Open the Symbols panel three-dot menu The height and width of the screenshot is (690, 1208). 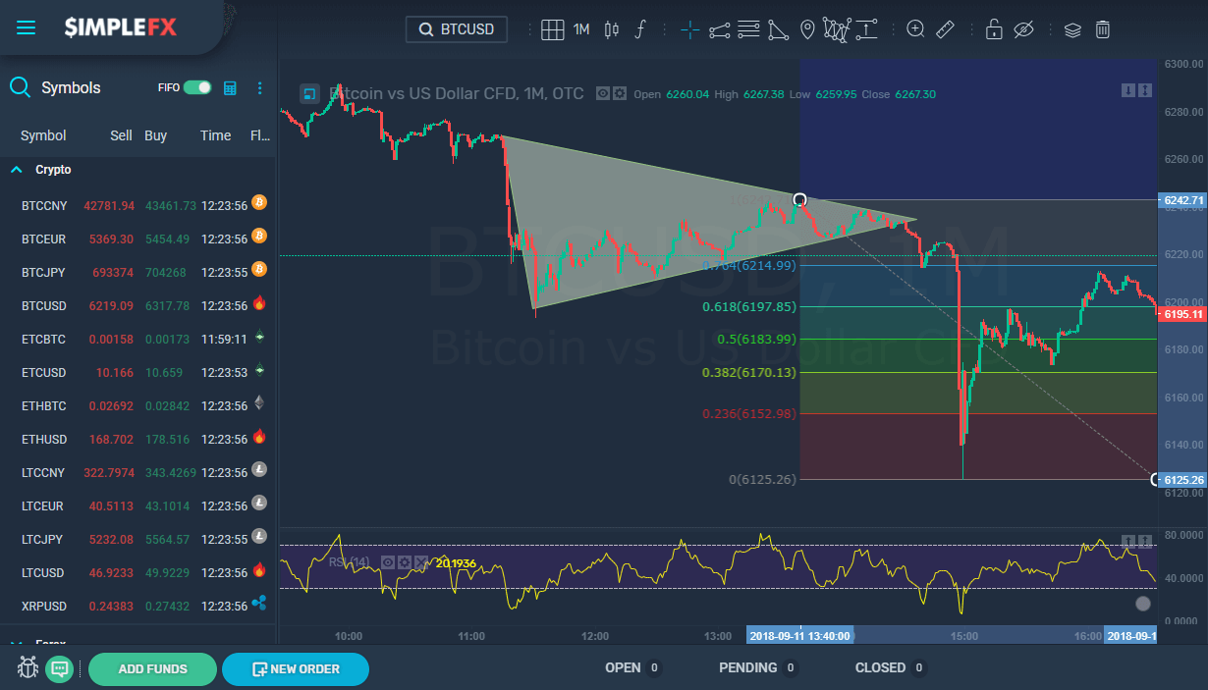(259, 87)
